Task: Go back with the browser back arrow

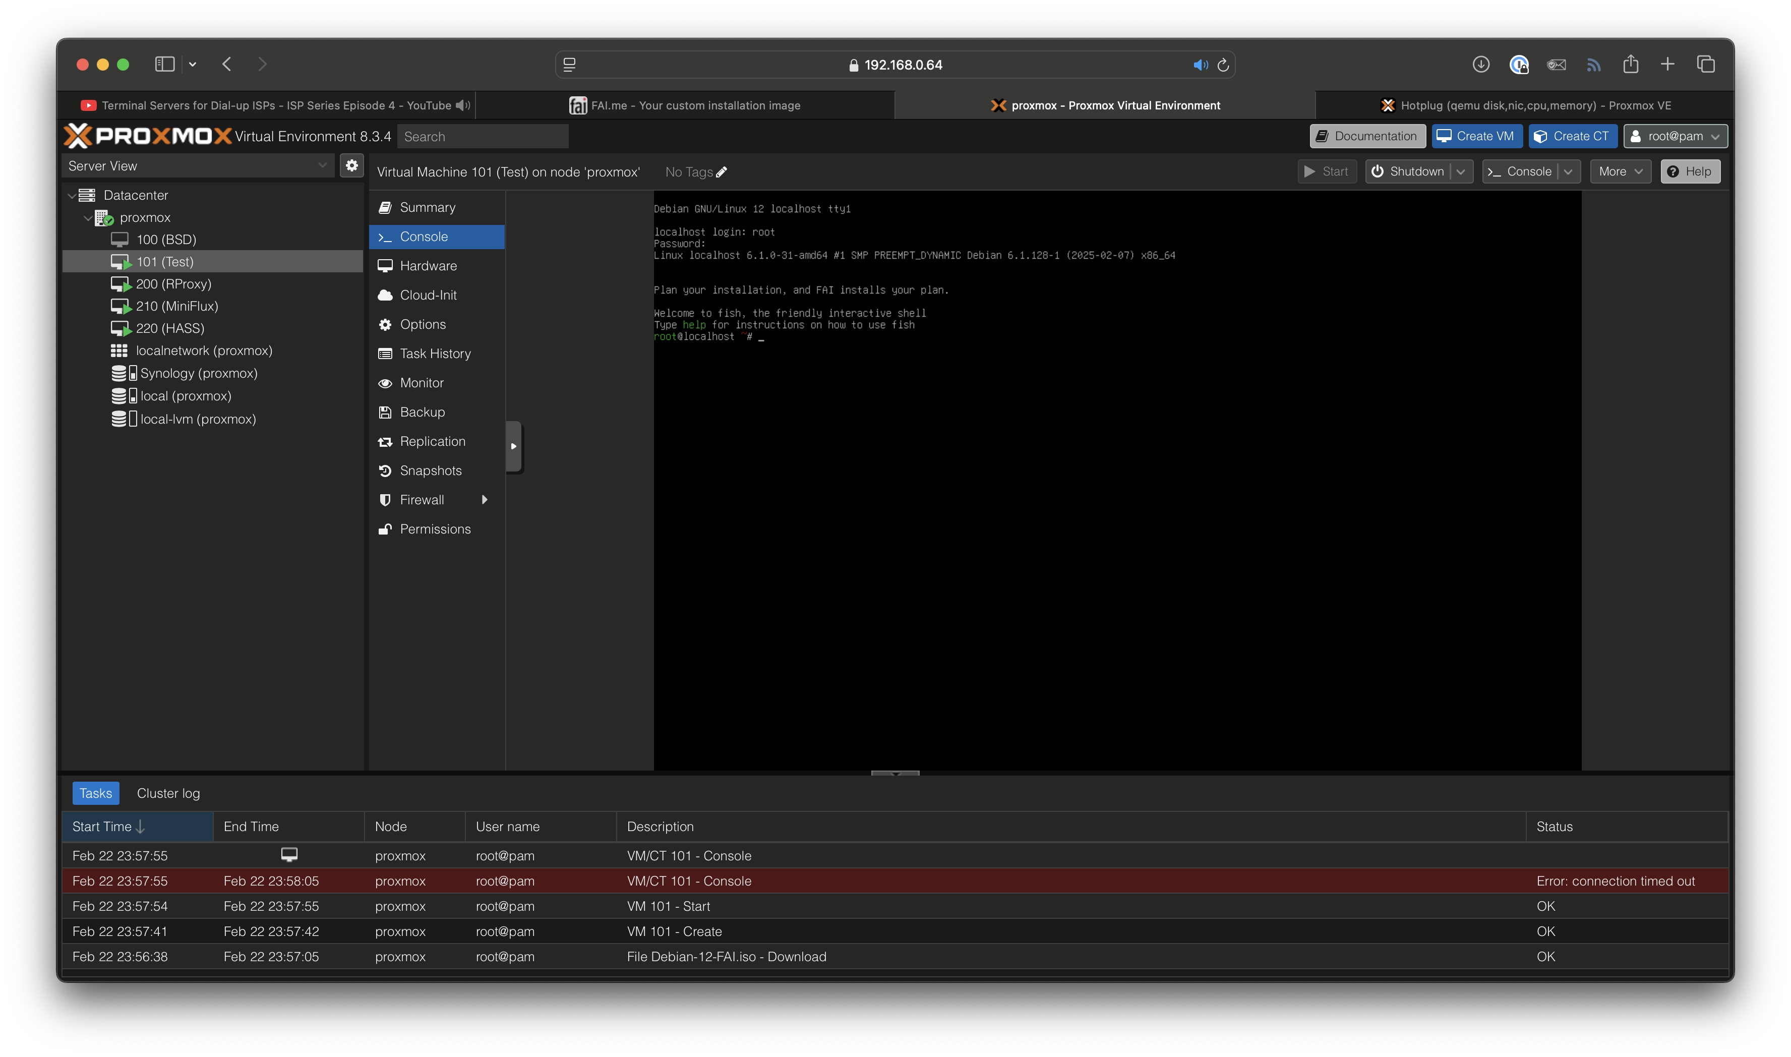Action: (x=227, y=64)
